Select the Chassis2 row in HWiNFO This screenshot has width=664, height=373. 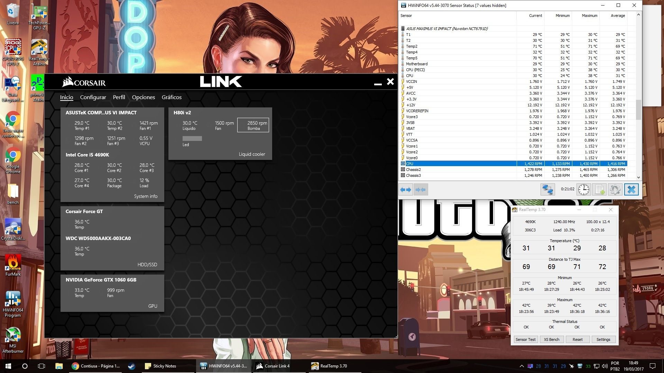[513, 170]
